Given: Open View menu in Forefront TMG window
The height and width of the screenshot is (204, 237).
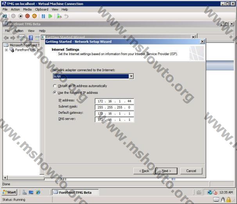Looking at the screenshot, I should point(31,31).
